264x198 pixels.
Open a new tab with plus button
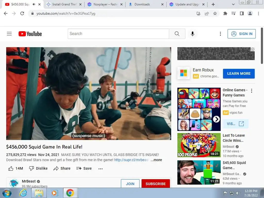[213, 4]
